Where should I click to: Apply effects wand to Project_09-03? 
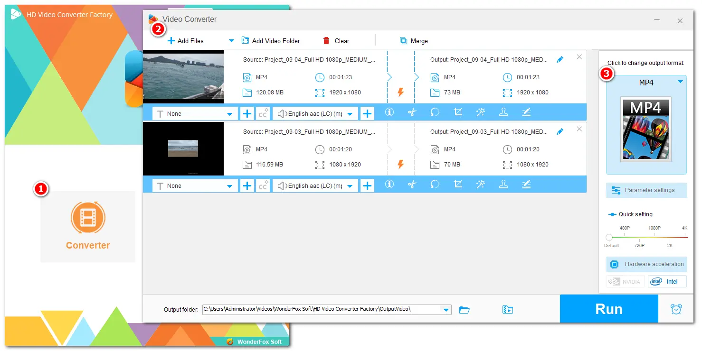pyautogui.click(x=480, y=185)
